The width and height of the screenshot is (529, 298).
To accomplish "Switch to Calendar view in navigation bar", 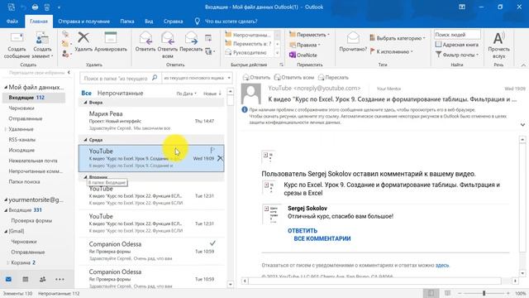I will coord(26,279).
